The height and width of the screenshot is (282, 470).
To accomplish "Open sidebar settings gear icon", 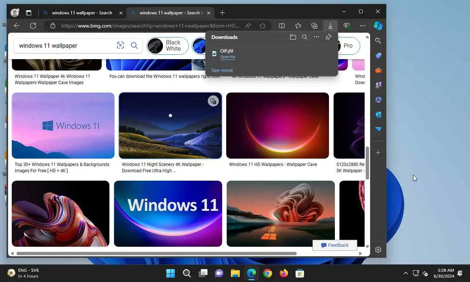I will pos(378,250).
